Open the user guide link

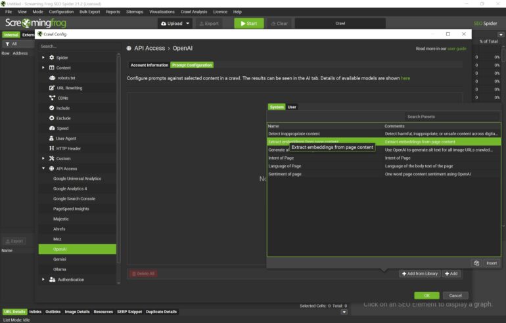[x=457, y=49]
